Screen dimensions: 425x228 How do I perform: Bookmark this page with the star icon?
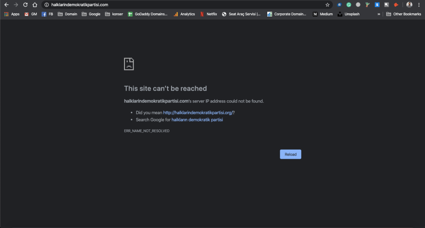point(327,5)
